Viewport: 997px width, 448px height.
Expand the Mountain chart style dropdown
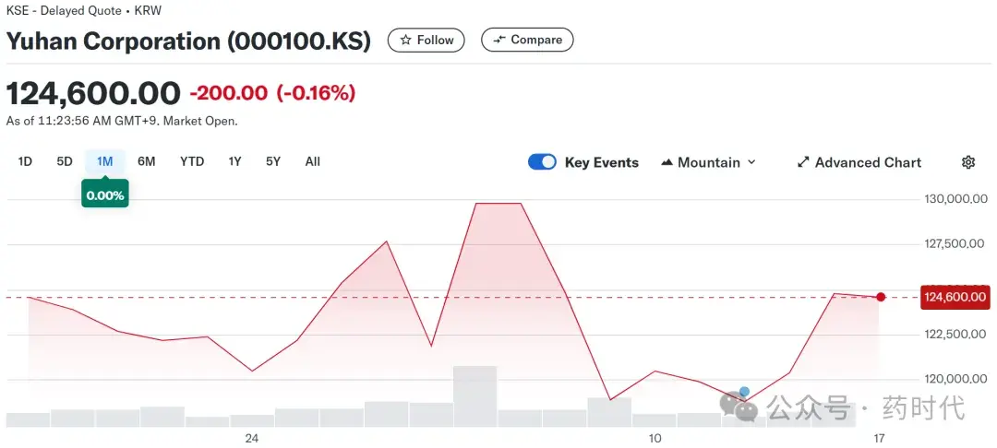click(x=751, y=162)
